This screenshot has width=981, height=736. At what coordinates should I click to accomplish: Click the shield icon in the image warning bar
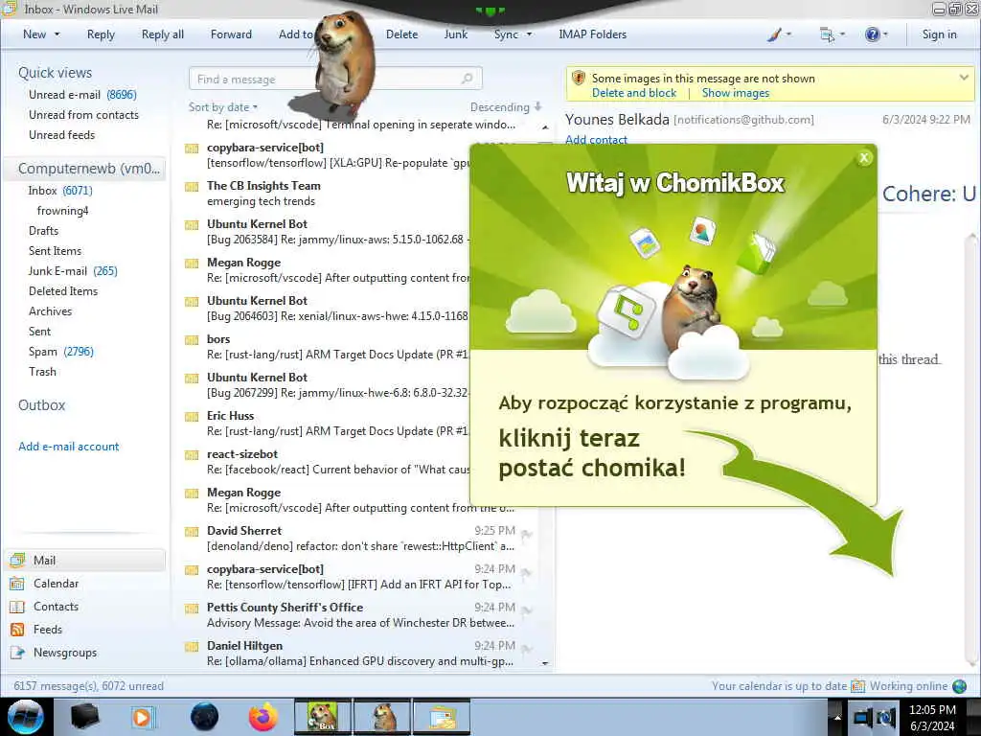[579, 79]
